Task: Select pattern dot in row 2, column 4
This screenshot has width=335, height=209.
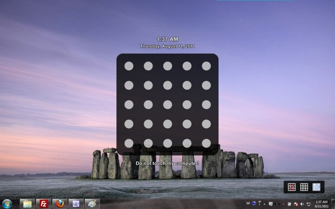Action: click(x=187, y=85)
